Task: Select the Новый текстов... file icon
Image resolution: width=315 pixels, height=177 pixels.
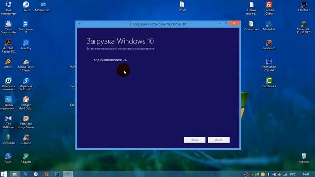Action: pos(252,8)
